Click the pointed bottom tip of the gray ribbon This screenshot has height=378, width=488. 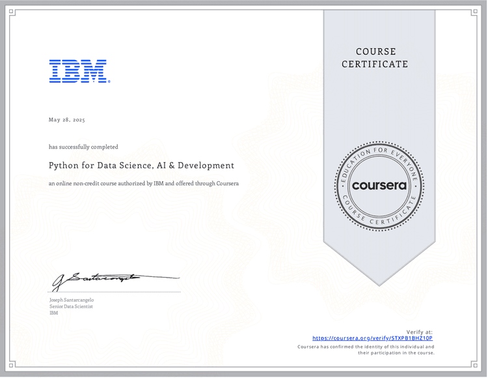coord(379,283)
